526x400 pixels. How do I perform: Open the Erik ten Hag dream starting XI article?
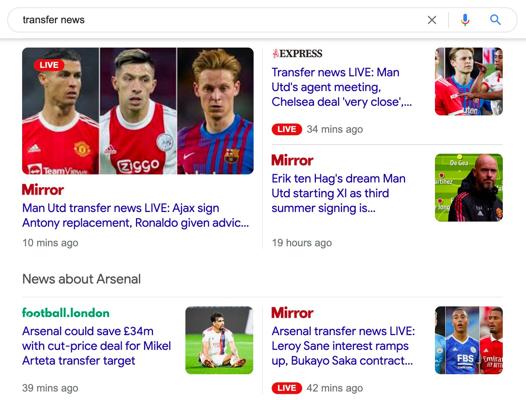(x=338, y=193)
